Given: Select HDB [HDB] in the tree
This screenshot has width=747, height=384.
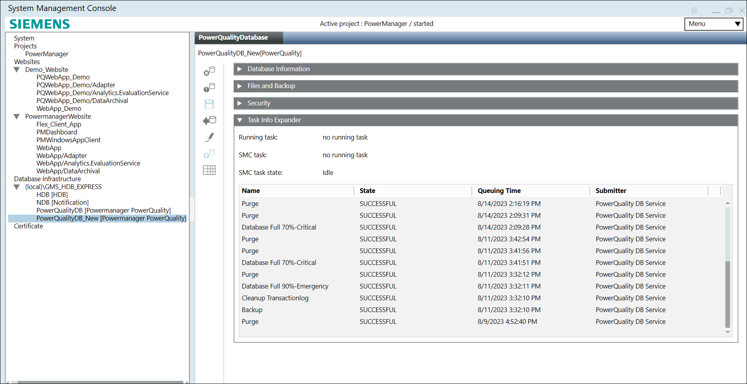Looking at the screenshot, I should tap(52, 195).
